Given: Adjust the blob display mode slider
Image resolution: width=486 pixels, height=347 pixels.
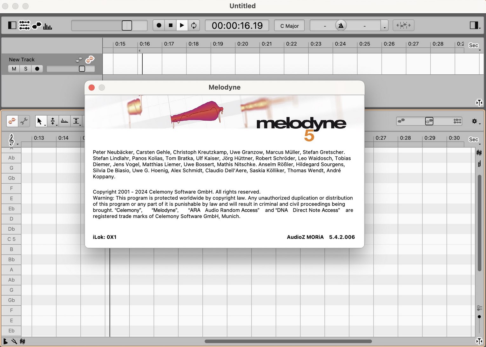Looking at the screenshot, I should click(x=429, y=121).
